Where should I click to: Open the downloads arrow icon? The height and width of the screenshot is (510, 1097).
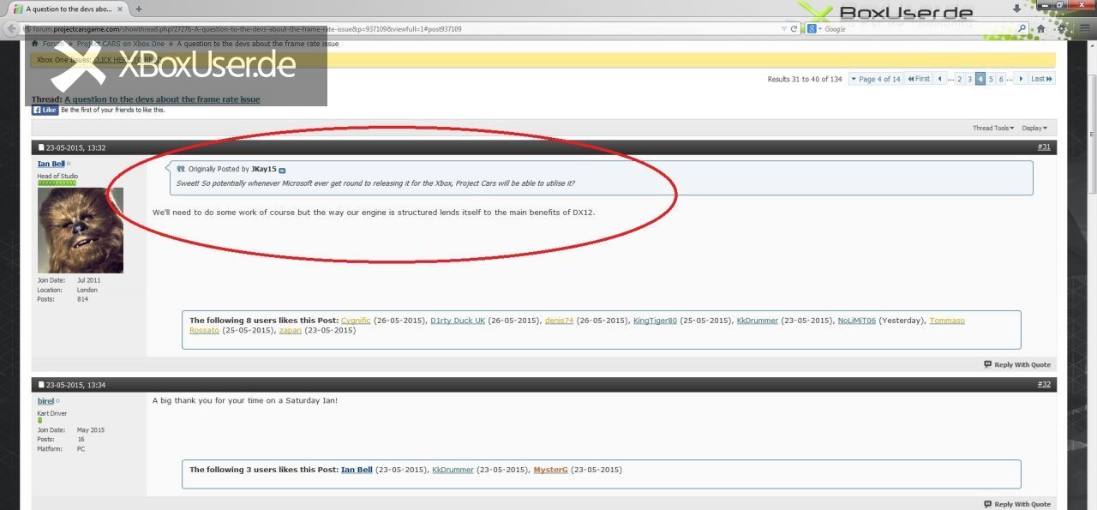[1017, 9]
